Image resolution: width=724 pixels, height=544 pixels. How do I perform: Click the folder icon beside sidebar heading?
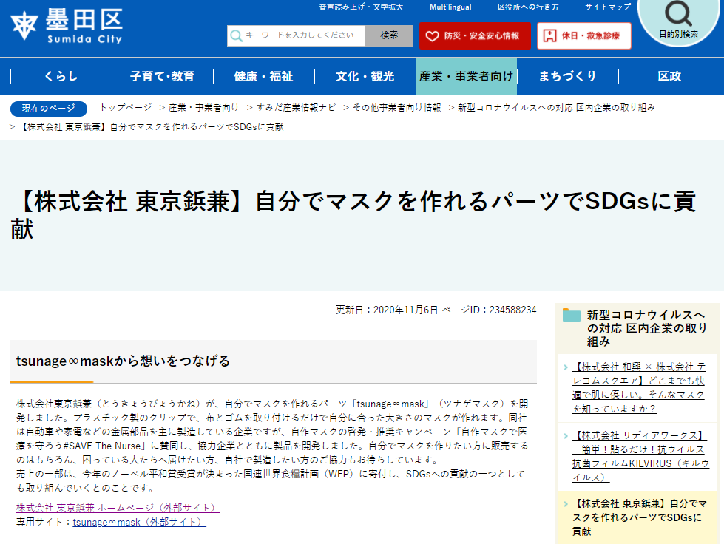click(571, 315)
